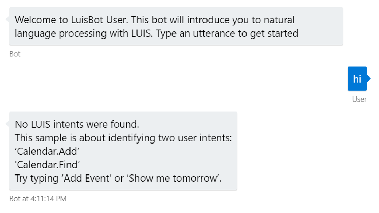Click the 'Add Event' suggestion text
Viewport: 379px width, 213px height.
[x=87, y=178]
